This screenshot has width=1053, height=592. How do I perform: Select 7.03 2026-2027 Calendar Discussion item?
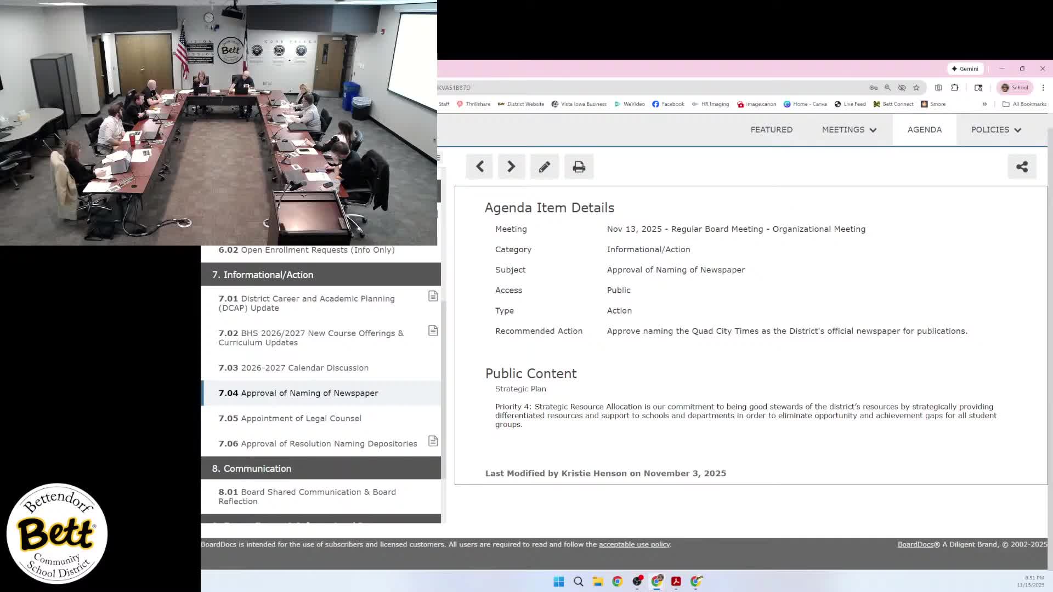click(x=304, y=368)
